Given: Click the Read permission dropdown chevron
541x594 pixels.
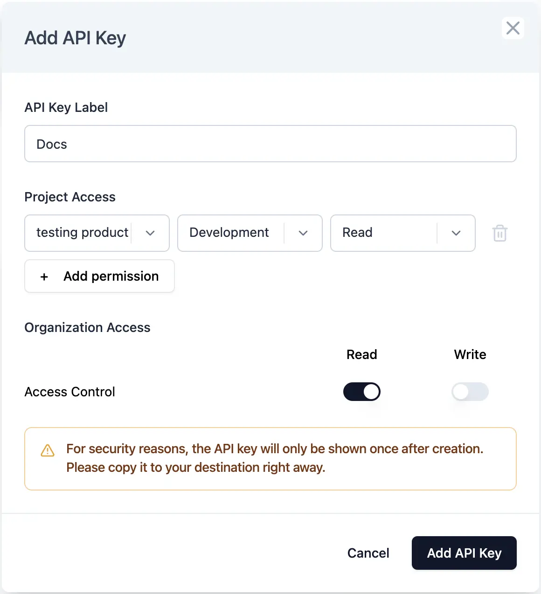Looking at the screenshot, I should coord(456,233).
